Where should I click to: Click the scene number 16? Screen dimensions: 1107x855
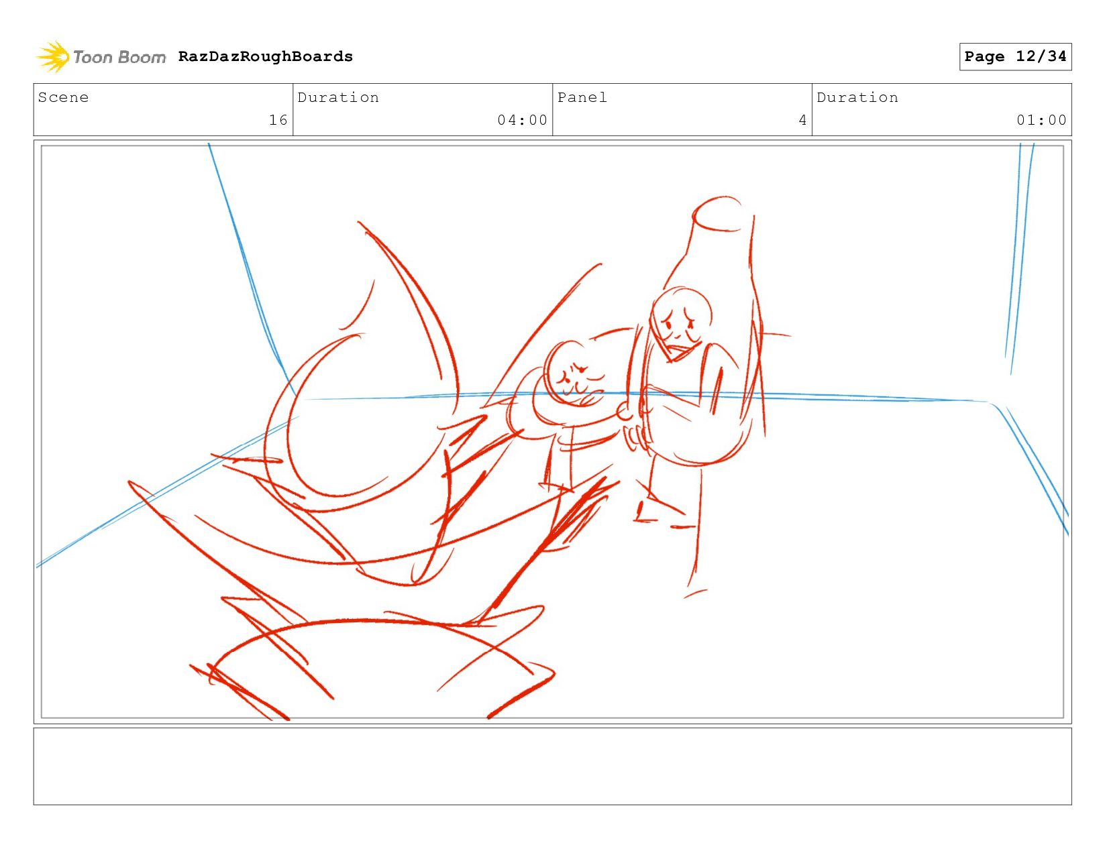pyautogui.click(x=278, y=120)
